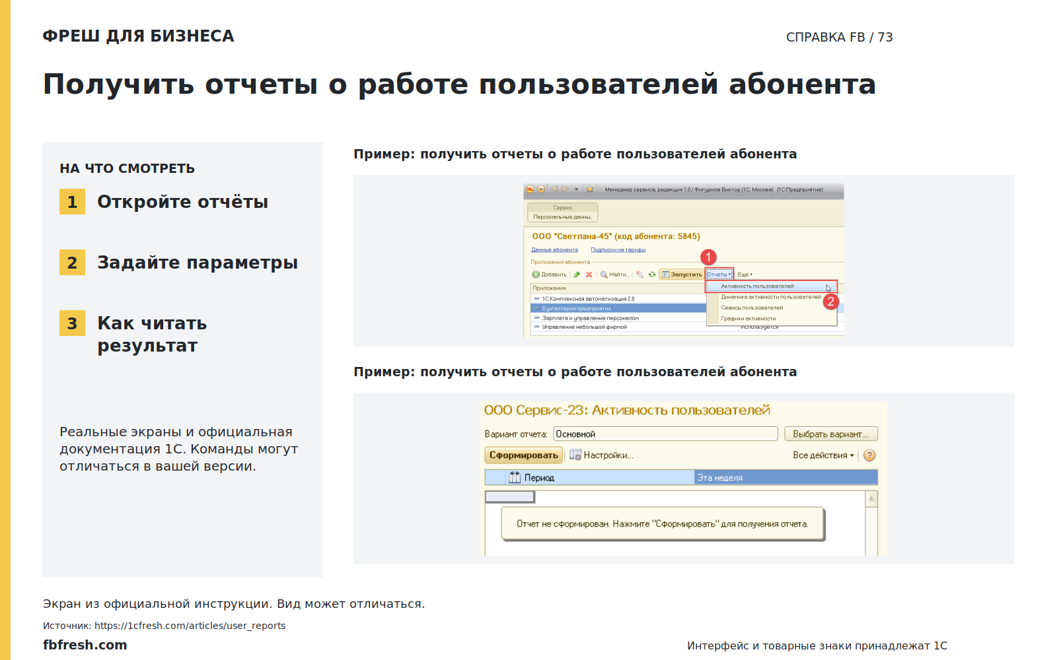The image size is (1057, 660).
Task: Click the favorites star icon
Action: [590, 189]
